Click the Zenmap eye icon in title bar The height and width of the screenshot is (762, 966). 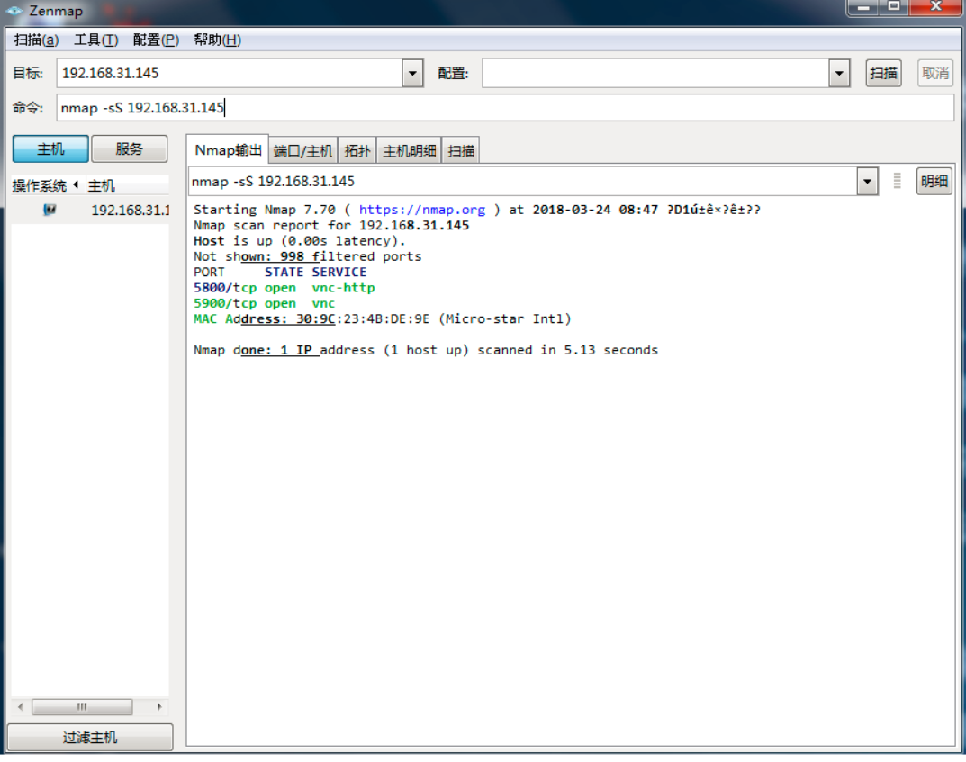coord(14,11)
